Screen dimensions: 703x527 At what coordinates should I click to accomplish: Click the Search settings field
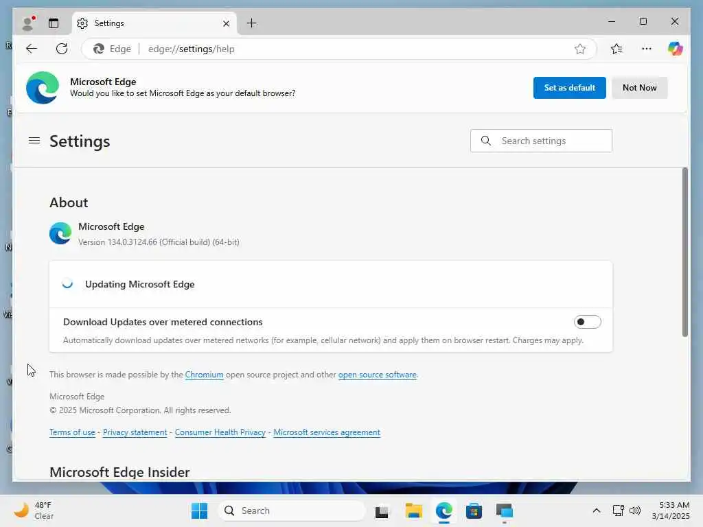(541, 141)
